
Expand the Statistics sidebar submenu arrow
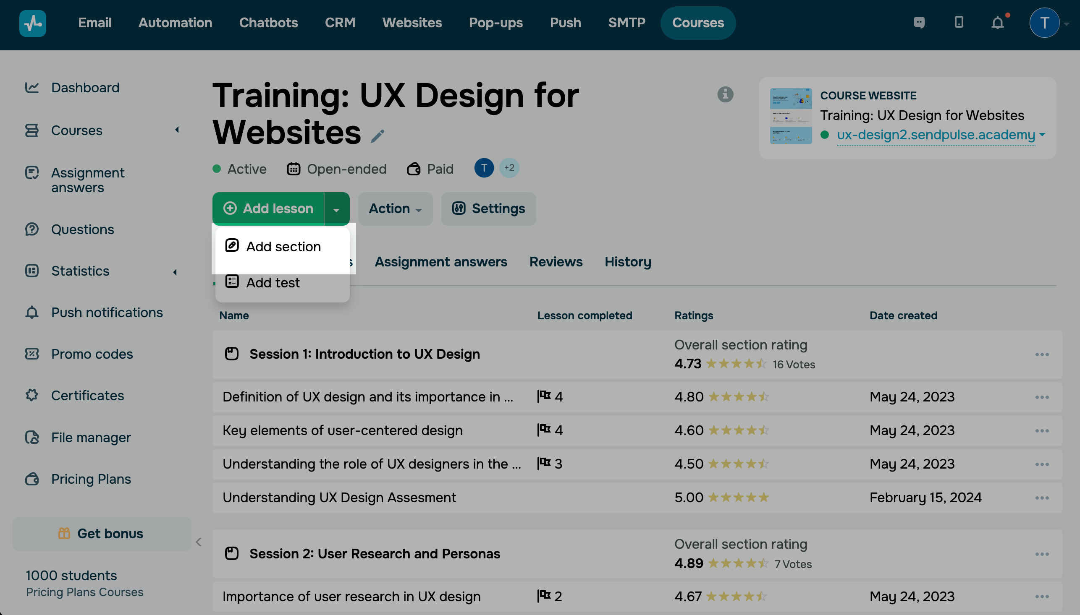(175, 272)
